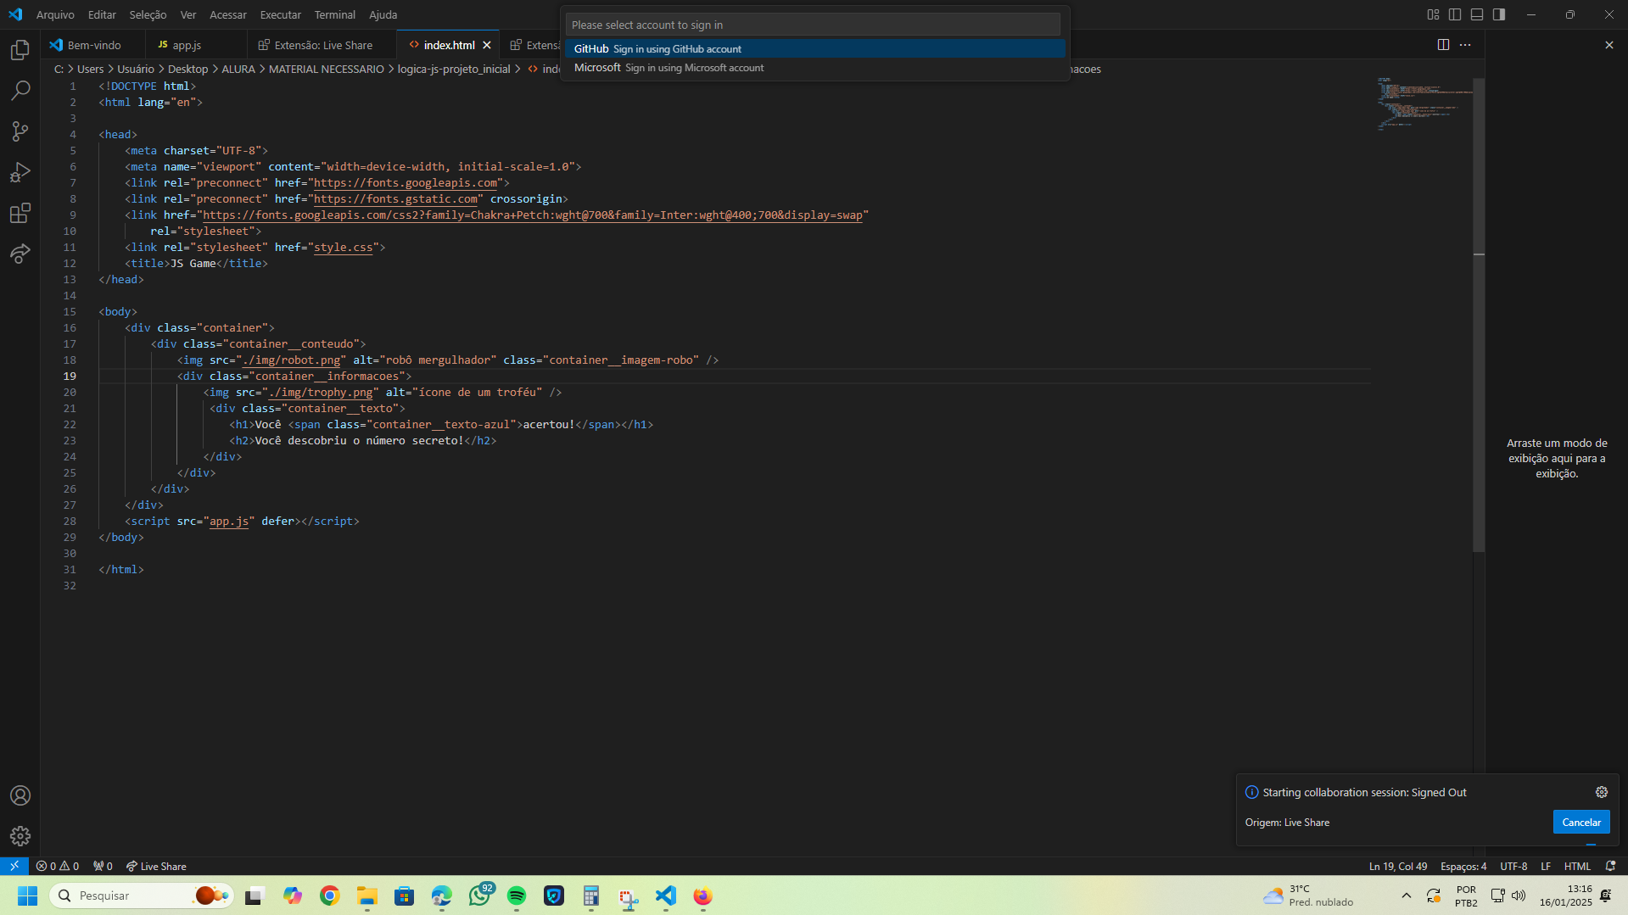Change indentation via Espaços: 4

[1463, 866]
